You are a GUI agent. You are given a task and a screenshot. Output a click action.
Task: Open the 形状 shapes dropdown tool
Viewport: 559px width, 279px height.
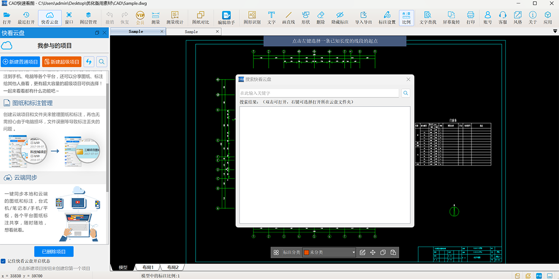click(x=306, y=18)
